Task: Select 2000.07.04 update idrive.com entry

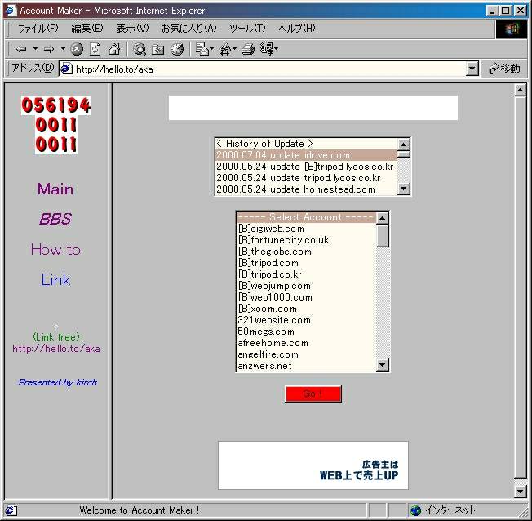Action: [x=306, y=155]
